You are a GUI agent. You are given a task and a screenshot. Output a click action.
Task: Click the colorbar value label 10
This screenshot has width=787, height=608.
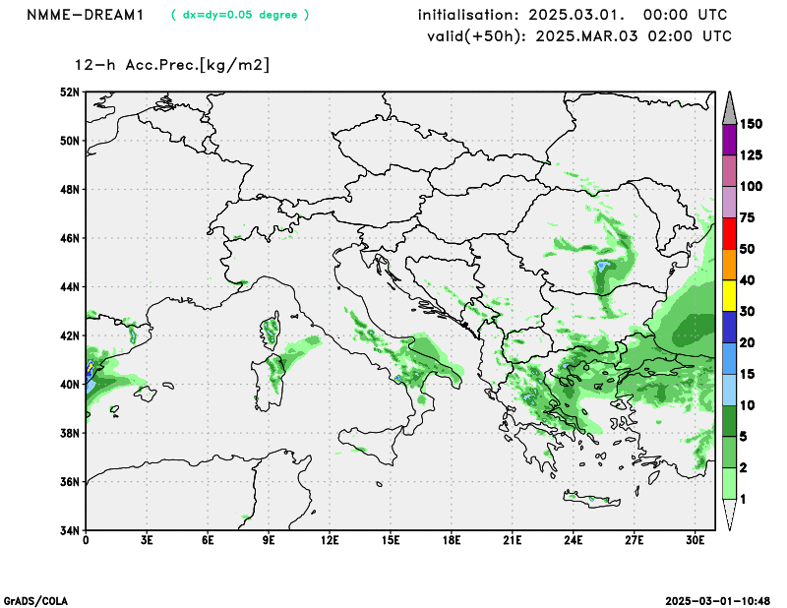[748, 405]
